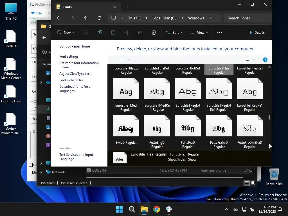Open Find a character link

[x=71, y=80]
